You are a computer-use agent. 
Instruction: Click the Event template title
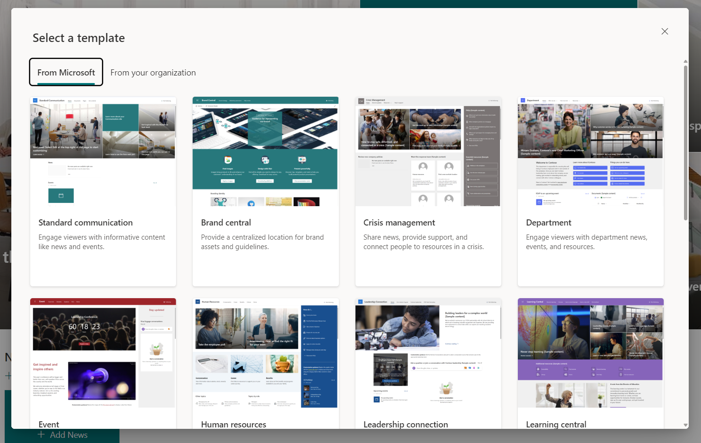pos(49,424)
